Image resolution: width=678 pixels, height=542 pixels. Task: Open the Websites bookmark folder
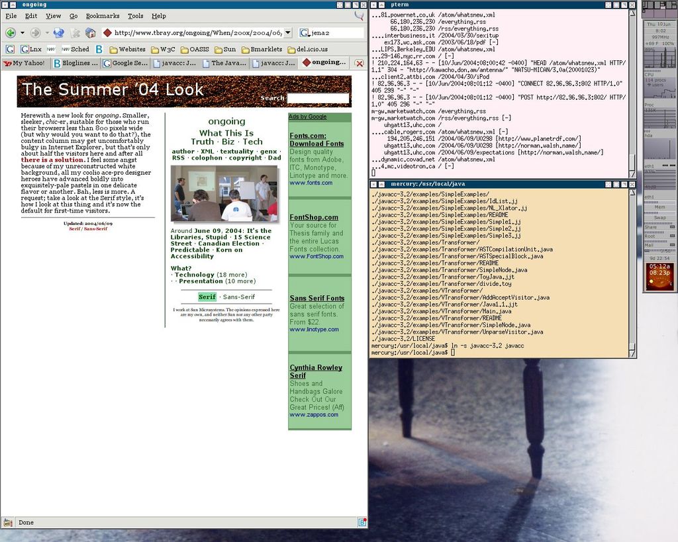point(127,49)
